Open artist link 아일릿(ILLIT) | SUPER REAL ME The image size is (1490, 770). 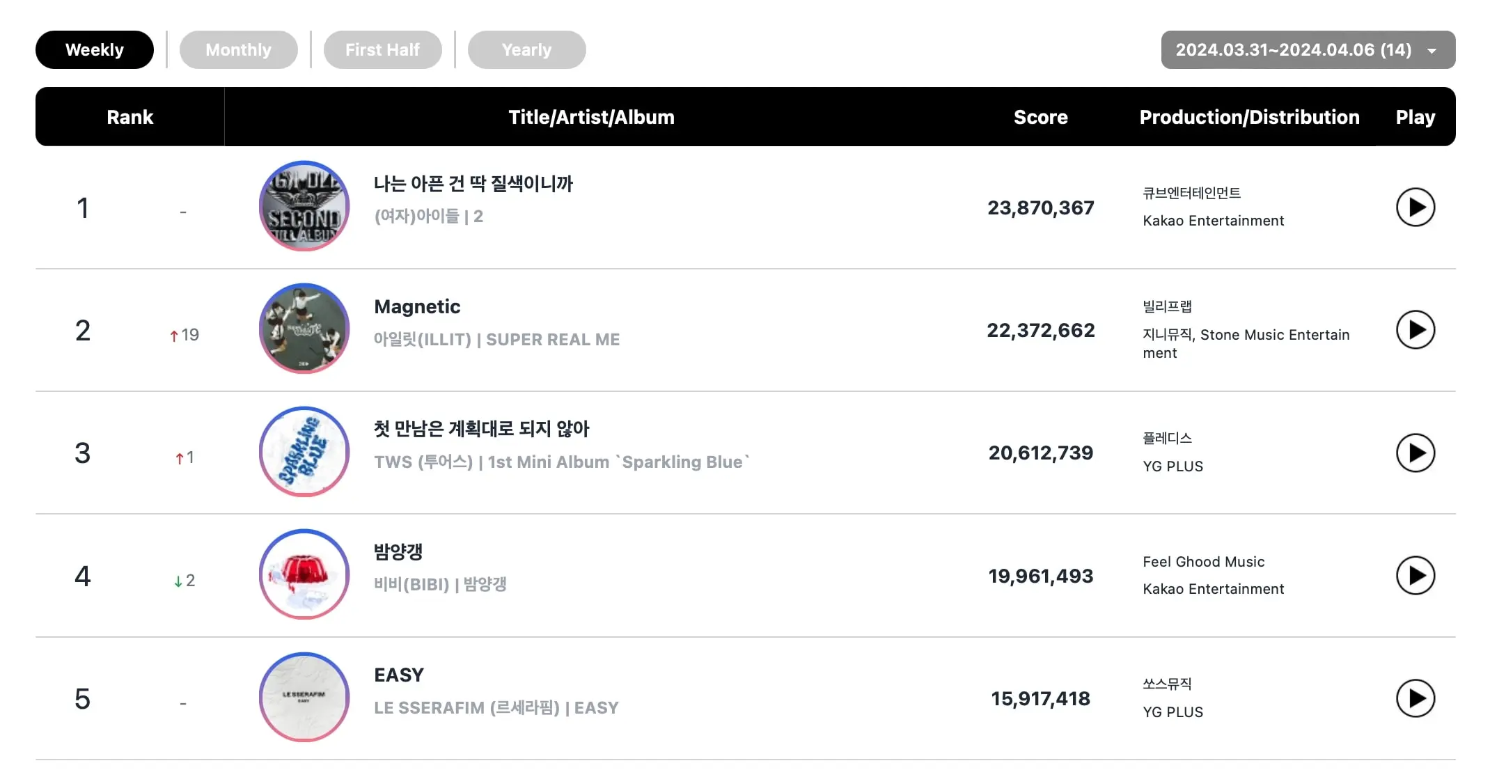pos(496,339)
